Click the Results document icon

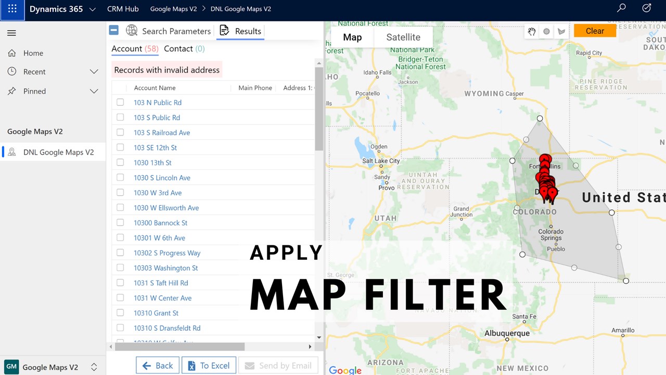point(224,31)
